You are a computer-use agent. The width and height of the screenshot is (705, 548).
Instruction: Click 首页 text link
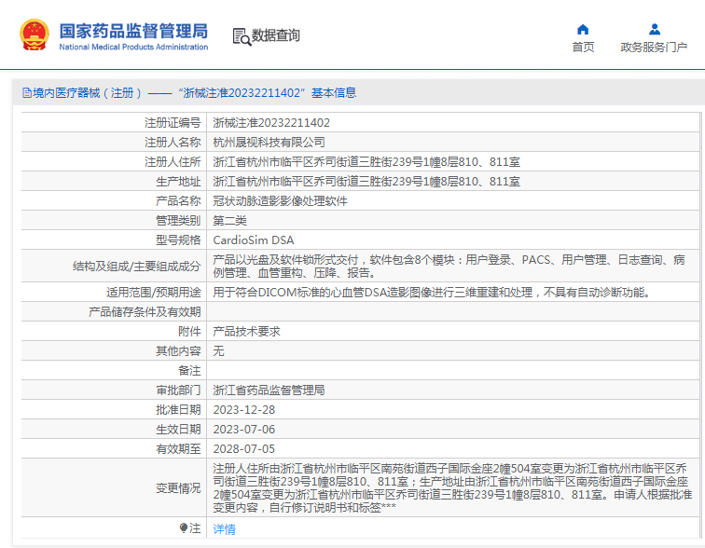click(583, 48)
